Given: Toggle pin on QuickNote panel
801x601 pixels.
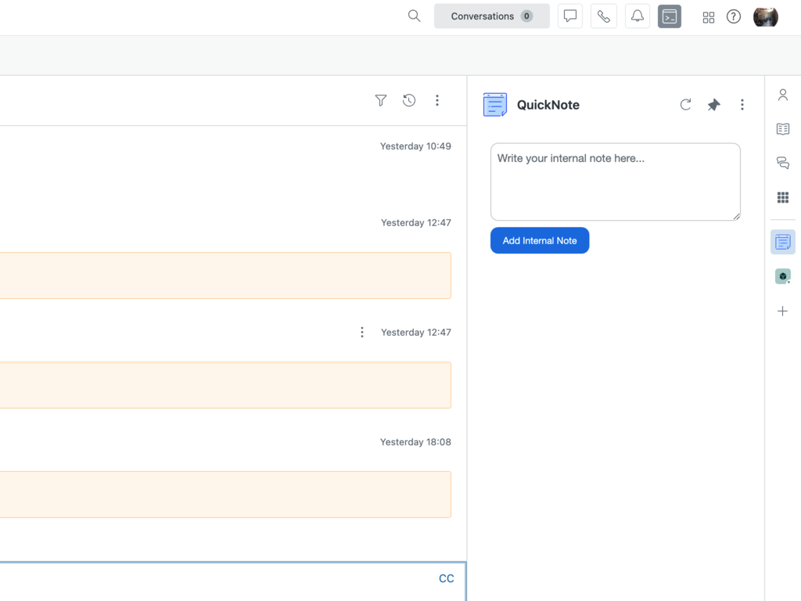Looking at the screenshot, I should [x=713, y=105].
